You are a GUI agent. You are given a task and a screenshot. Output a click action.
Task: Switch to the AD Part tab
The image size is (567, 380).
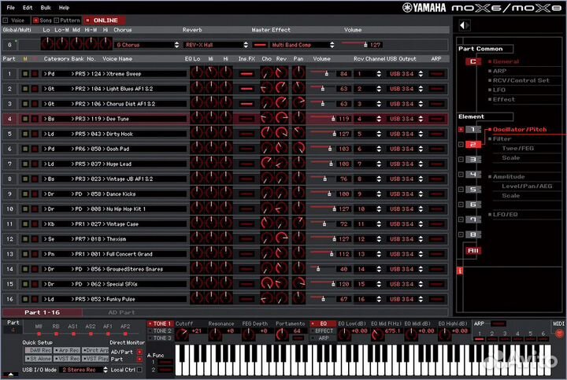point(121,312)
